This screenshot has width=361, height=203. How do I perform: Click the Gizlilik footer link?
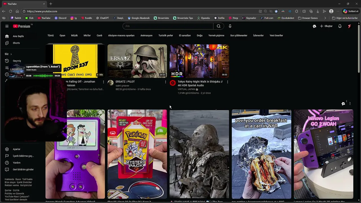(x=16, y=191)
